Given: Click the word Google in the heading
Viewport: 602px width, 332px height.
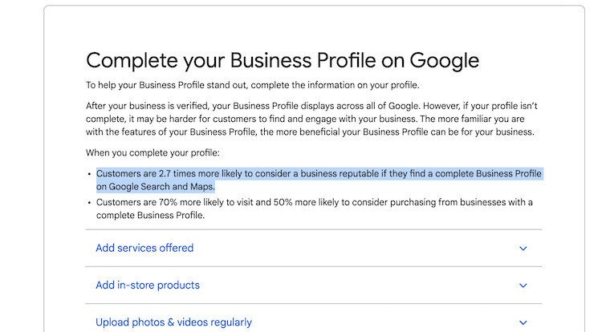Looking at the screenshot, I should [444, 61].
